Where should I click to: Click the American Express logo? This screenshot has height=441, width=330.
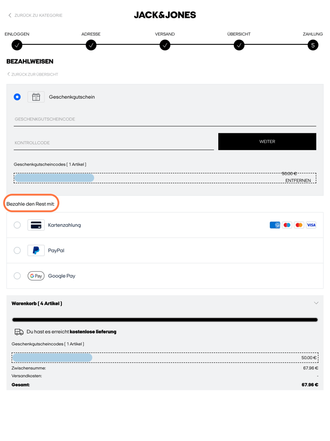(275, 225)
